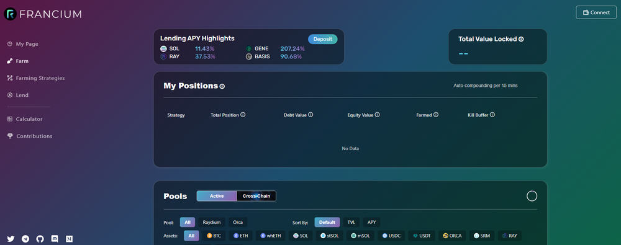This screenshot has width=621, height=245.
Task: Click the Deposit button in Lending highlights
Action: click(x=323, y=39)
